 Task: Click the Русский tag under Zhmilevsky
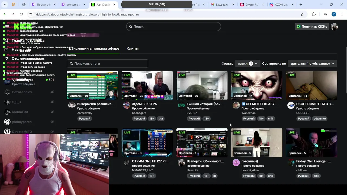[x=85, y=119]
